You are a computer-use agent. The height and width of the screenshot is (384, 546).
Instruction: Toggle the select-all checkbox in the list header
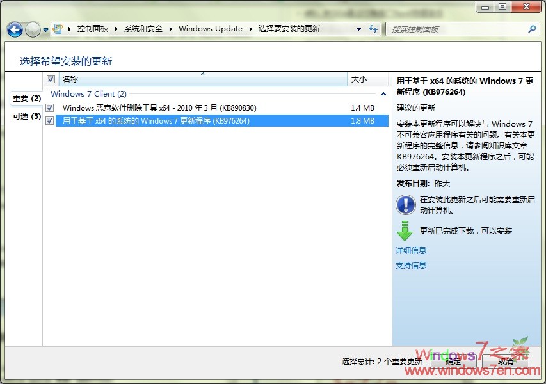[50, 79]
